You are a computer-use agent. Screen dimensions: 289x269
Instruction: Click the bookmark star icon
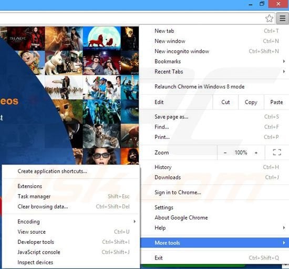(269, 18)
